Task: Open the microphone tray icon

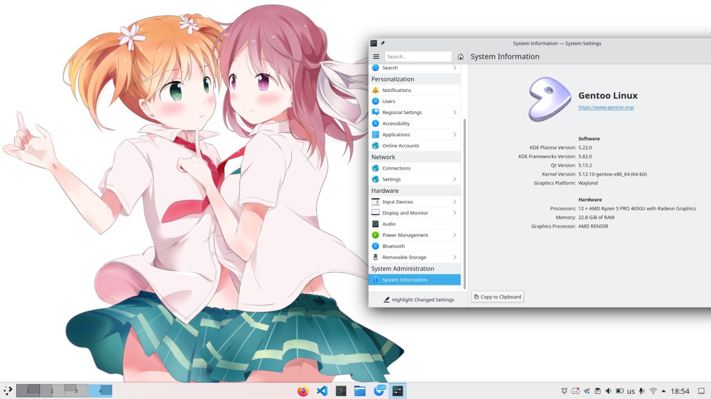Action: tap(642, 391)
